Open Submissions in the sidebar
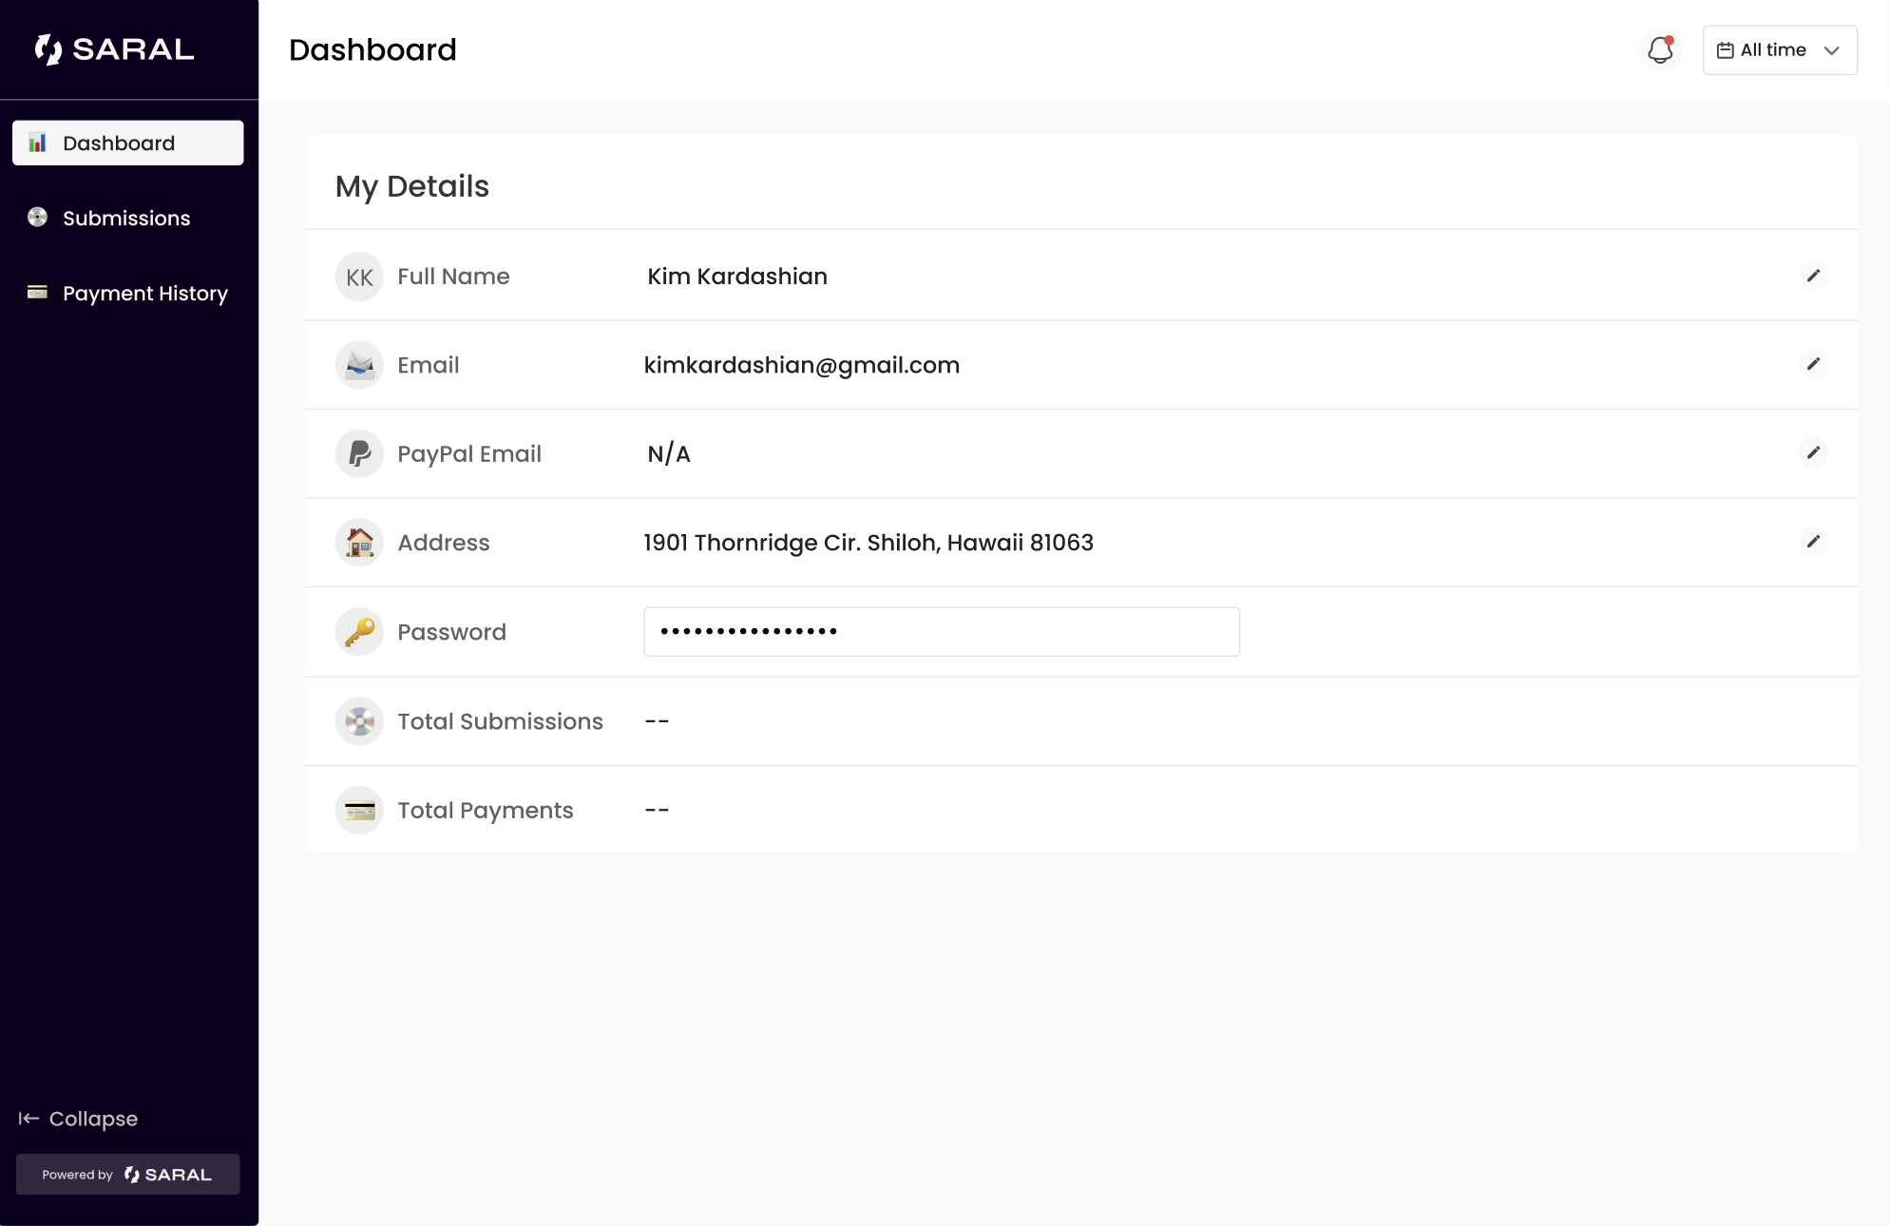The image size is (1889, 1226). point(128,218)
